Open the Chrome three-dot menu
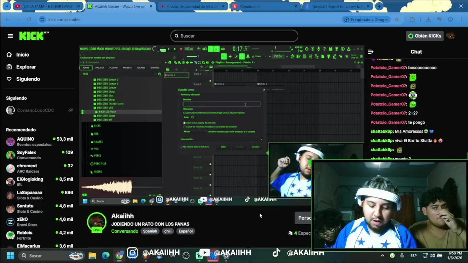This screenshot has width=468, height=263. (x=461, y=19)
